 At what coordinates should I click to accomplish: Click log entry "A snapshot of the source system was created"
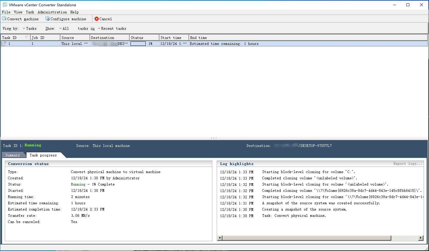point(321,203)
